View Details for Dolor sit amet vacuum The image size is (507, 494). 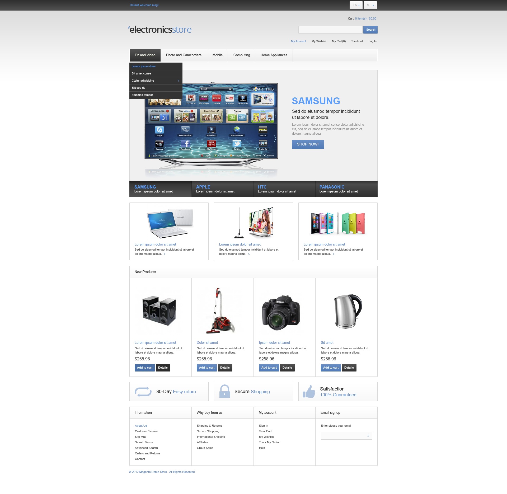coord(225,368)
